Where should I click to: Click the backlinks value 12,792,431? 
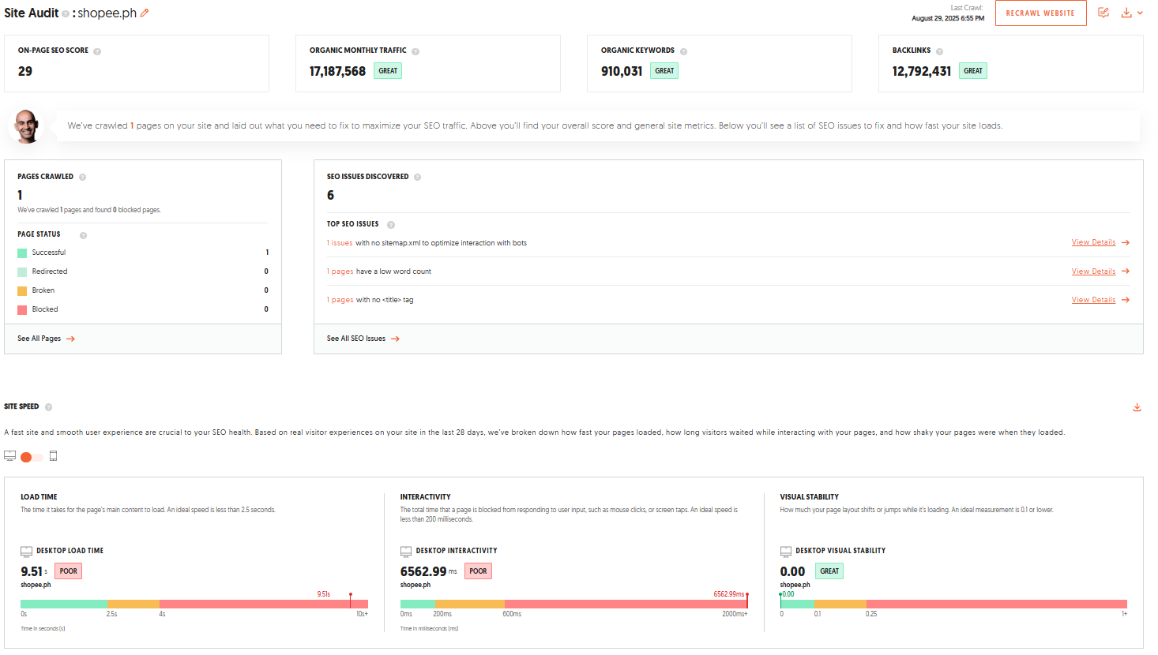[922, 72]
